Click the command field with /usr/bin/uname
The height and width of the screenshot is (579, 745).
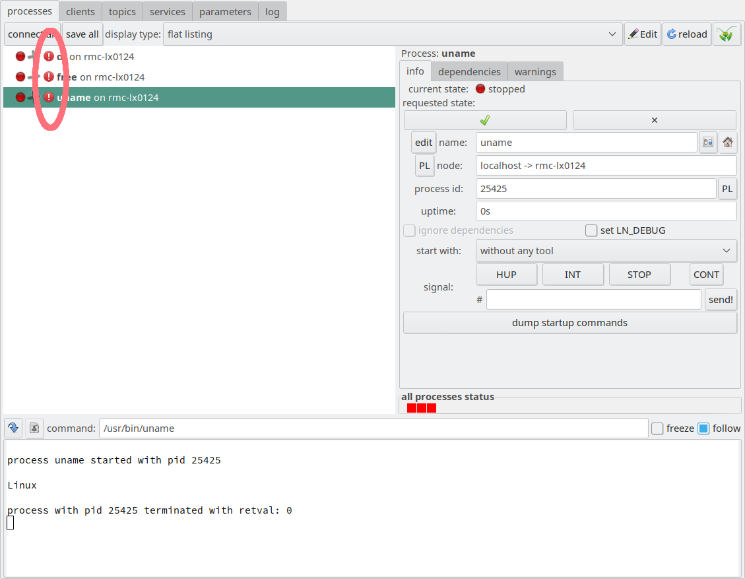(x=373, y=428)
